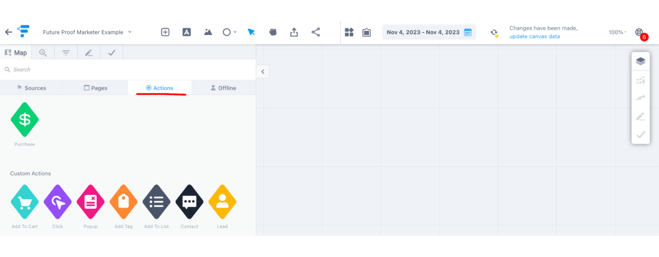This screenshot has width=659, height=257.
Task: Click the calendar icon in date field
Action: (468, 32)
